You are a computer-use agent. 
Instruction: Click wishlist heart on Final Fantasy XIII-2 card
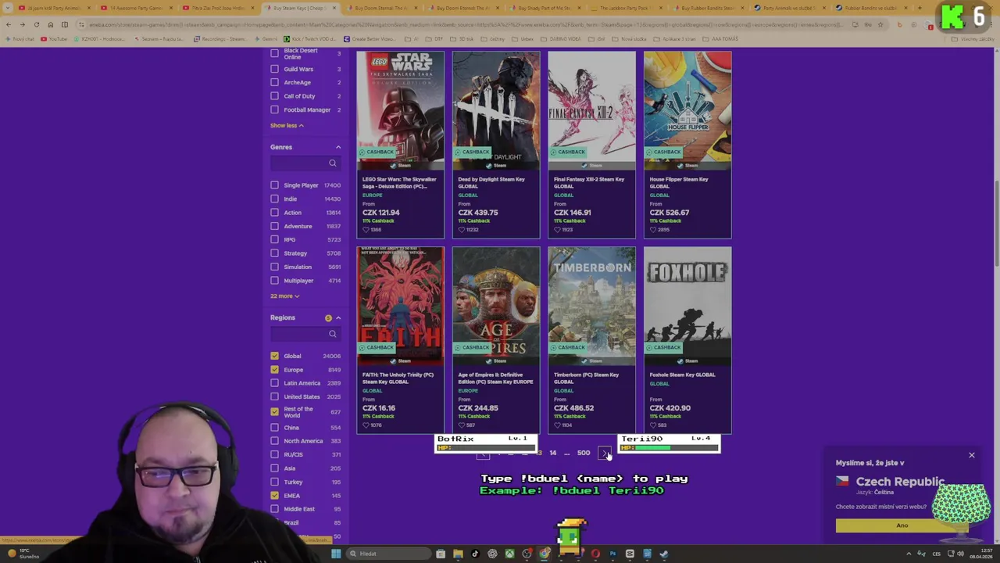tap(557, 230)
